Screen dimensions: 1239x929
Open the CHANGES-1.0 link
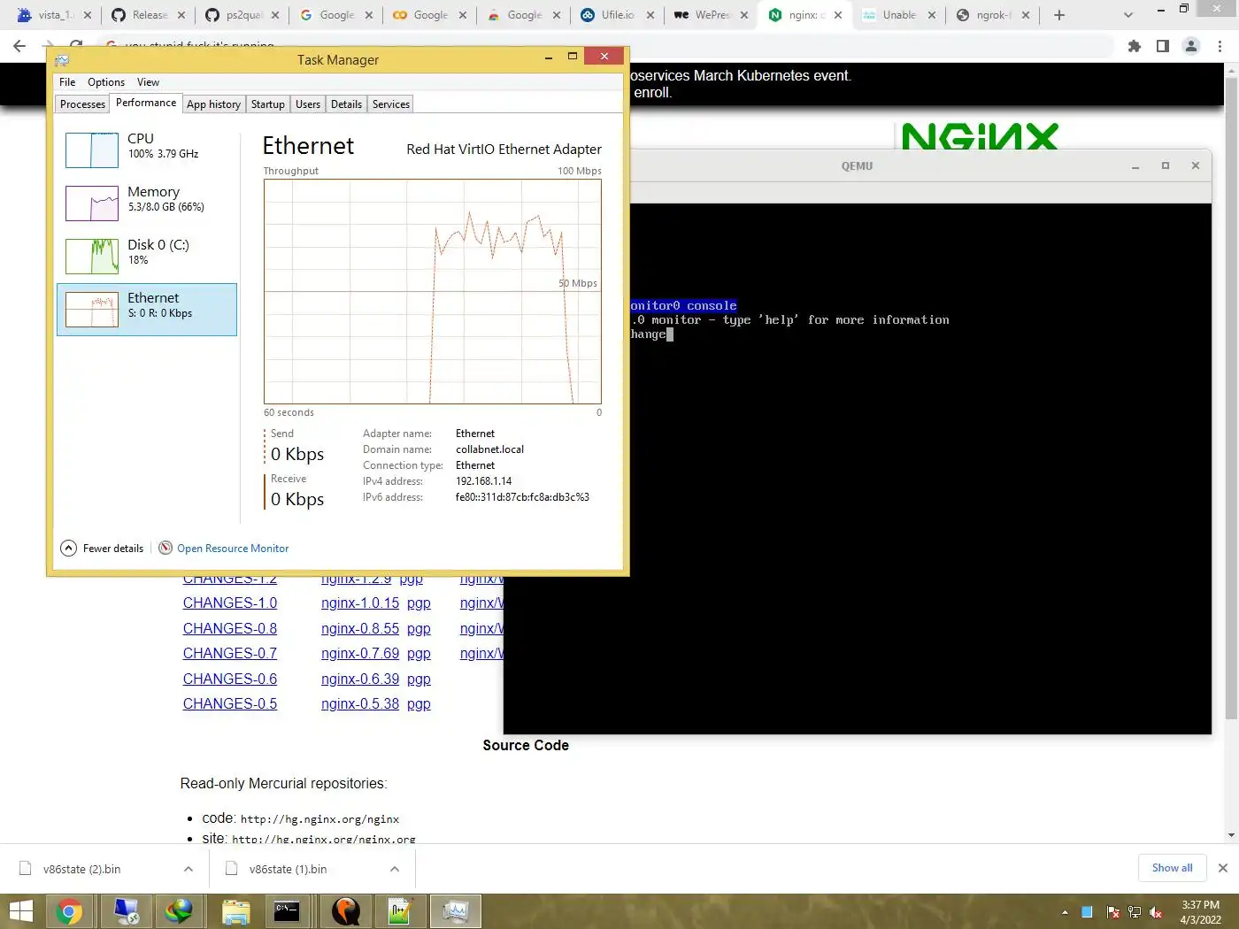click(230, 603)
